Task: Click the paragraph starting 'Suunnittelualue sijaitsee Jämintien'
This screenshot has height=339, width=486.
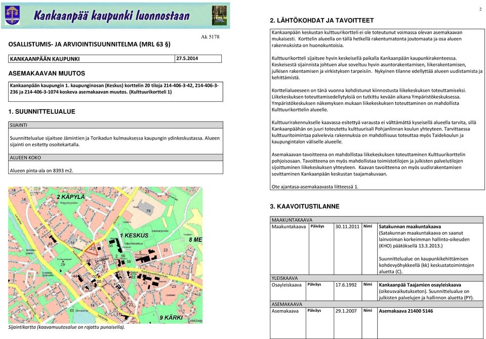Action: coord(115,141)
